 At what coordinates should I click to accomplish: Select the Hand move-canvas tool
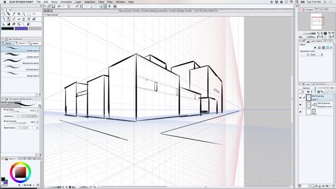pos(34,14)
